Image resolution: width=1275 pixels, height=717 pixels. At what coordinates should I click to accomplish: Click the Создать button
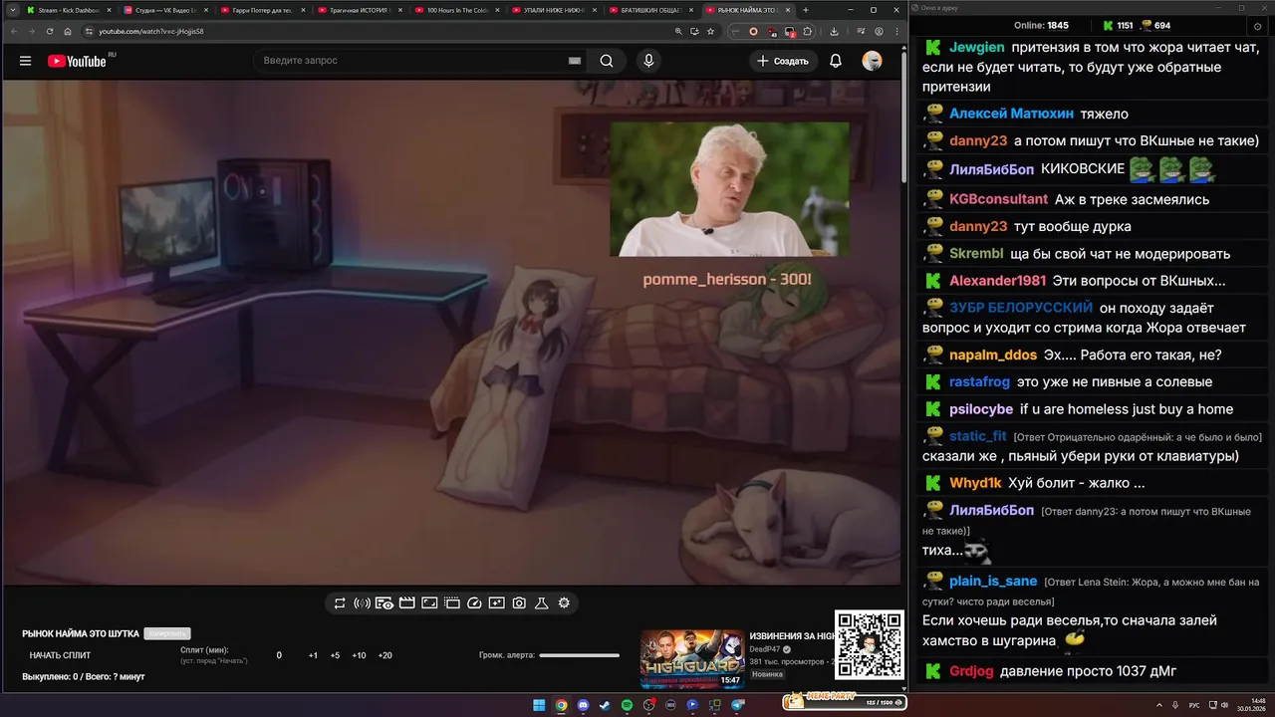click(x=783, y=61)
